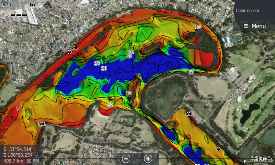275x165 pixels.
Task: Select the boat ramp icon below the 7 depth label
Action: (41, 124)
